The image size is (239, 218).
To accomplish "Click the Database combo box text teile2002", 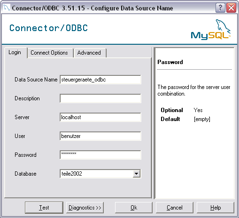I will (x=72, y=174).
